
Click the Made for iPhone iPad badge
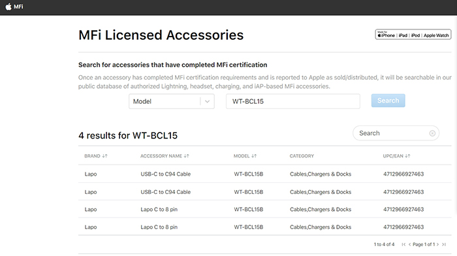413,35
